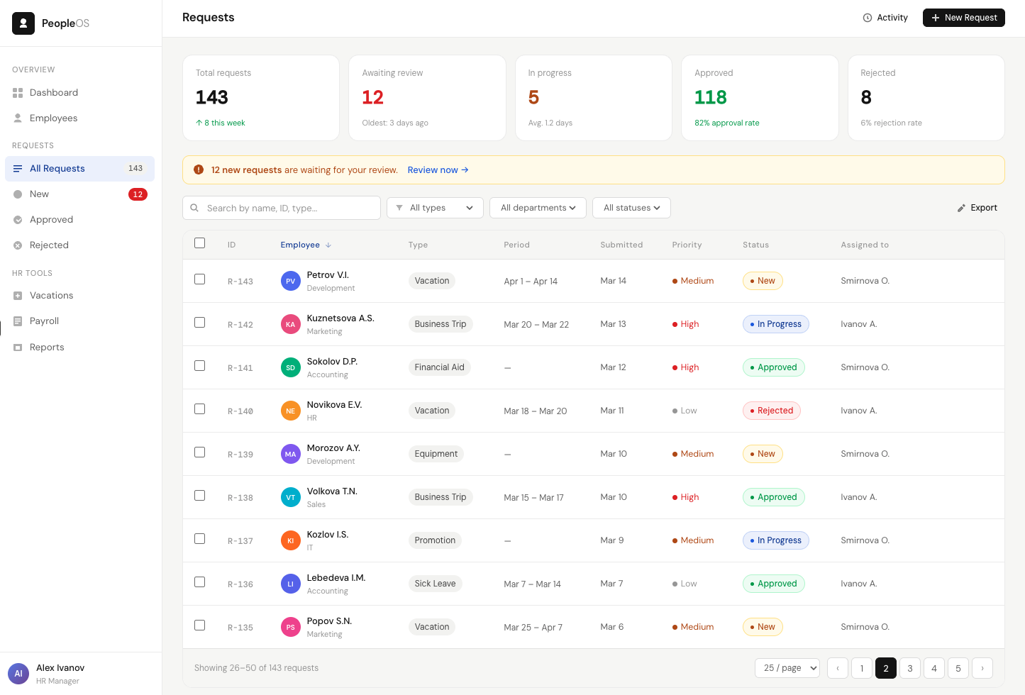This screenshot has height=695, width=1025.
Task: Check the box for R-138 Volkova
Action: tap(200, 496)
